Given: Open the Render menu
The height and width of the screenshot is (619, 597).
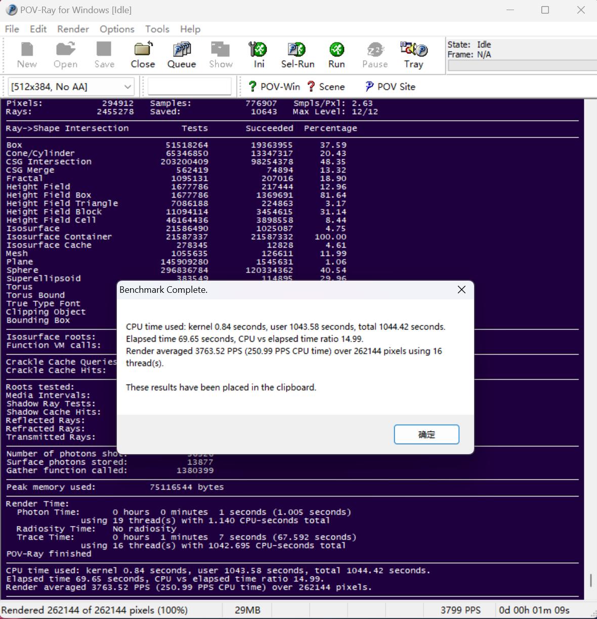Looking at the screenshot, I should pyautogui.click(x=73, y=29).
